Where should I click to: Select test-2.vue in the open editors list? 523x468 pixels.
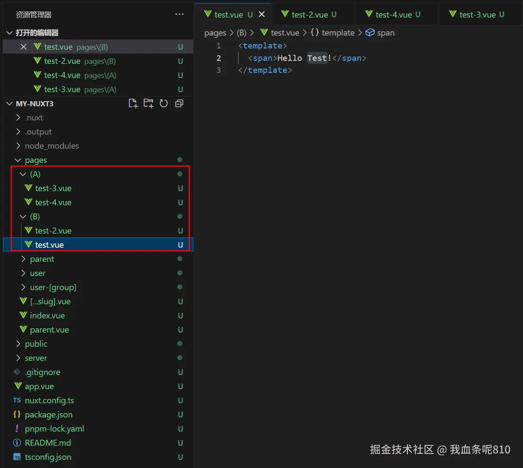[98, 61]
